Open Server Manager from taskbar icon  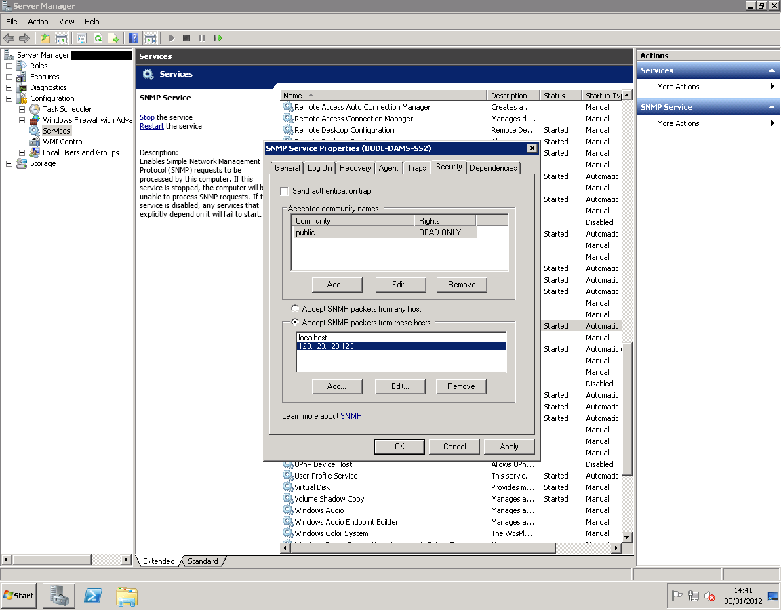[59, 596]
